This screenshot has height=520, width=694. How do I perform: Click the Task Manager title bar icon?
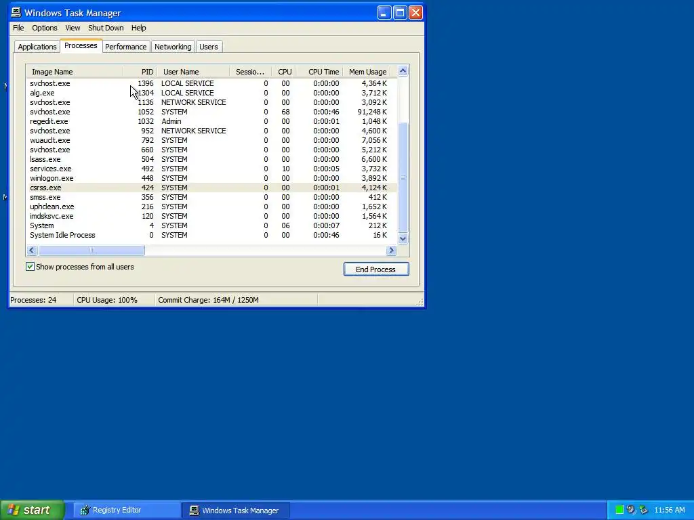pyautogui.click(x=16, y=12)
